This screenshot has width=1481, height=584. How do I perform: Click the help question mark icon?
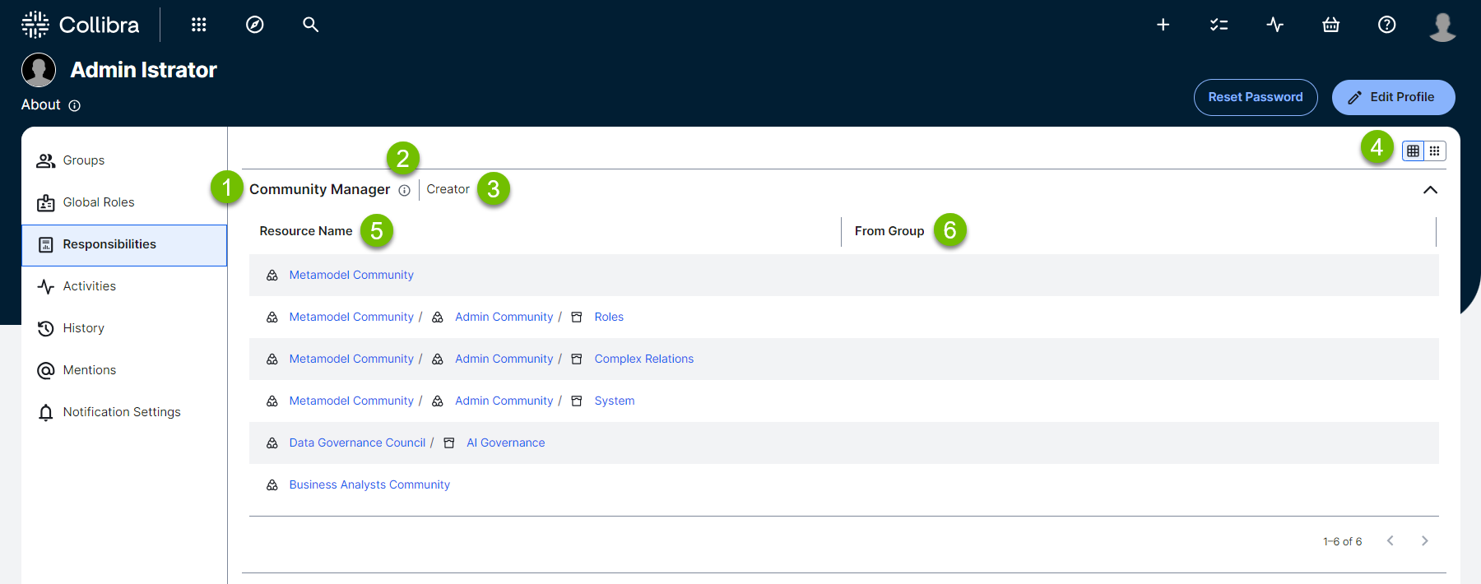click(1386, 25)
